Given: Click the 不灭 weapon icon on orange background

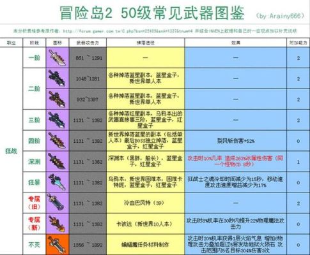Looking at the screenshot, I should pyautogui.click(x=58, y=245).
